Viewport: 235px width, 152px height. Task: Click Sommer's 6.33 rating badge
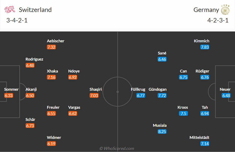(9, 95)
